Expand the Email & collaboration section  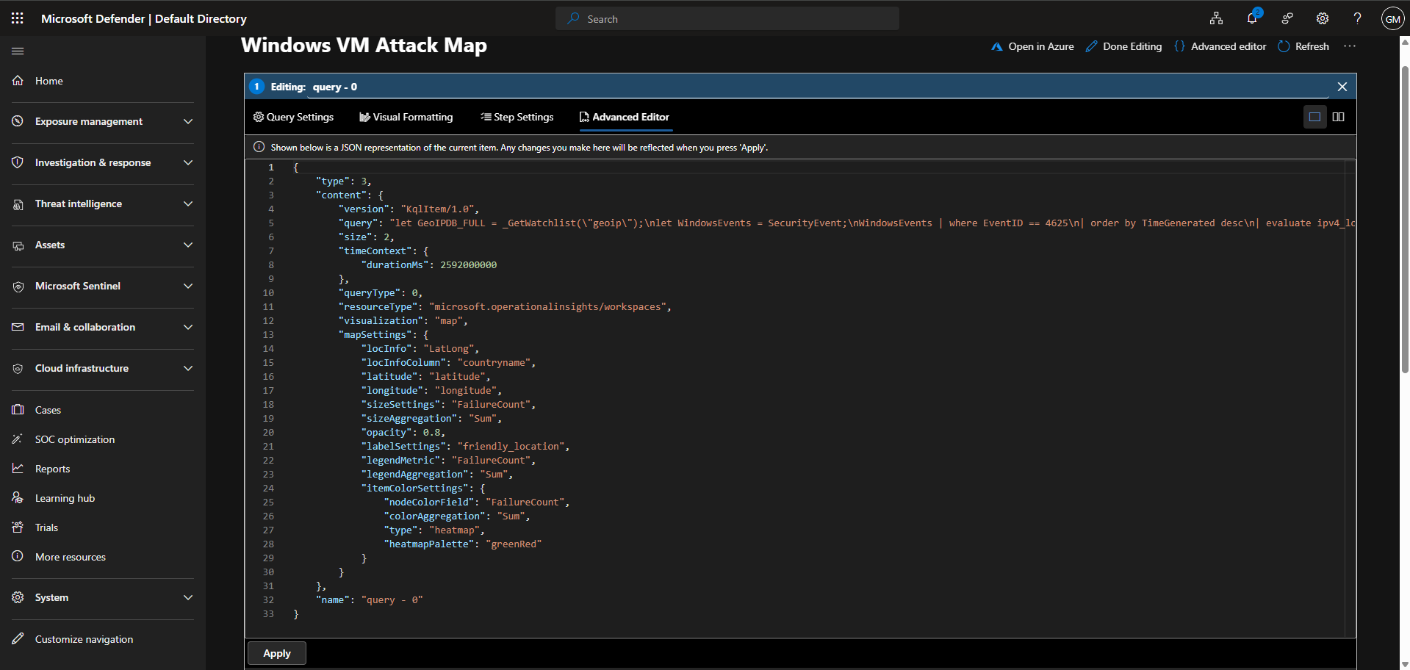[x=188, y=327]
